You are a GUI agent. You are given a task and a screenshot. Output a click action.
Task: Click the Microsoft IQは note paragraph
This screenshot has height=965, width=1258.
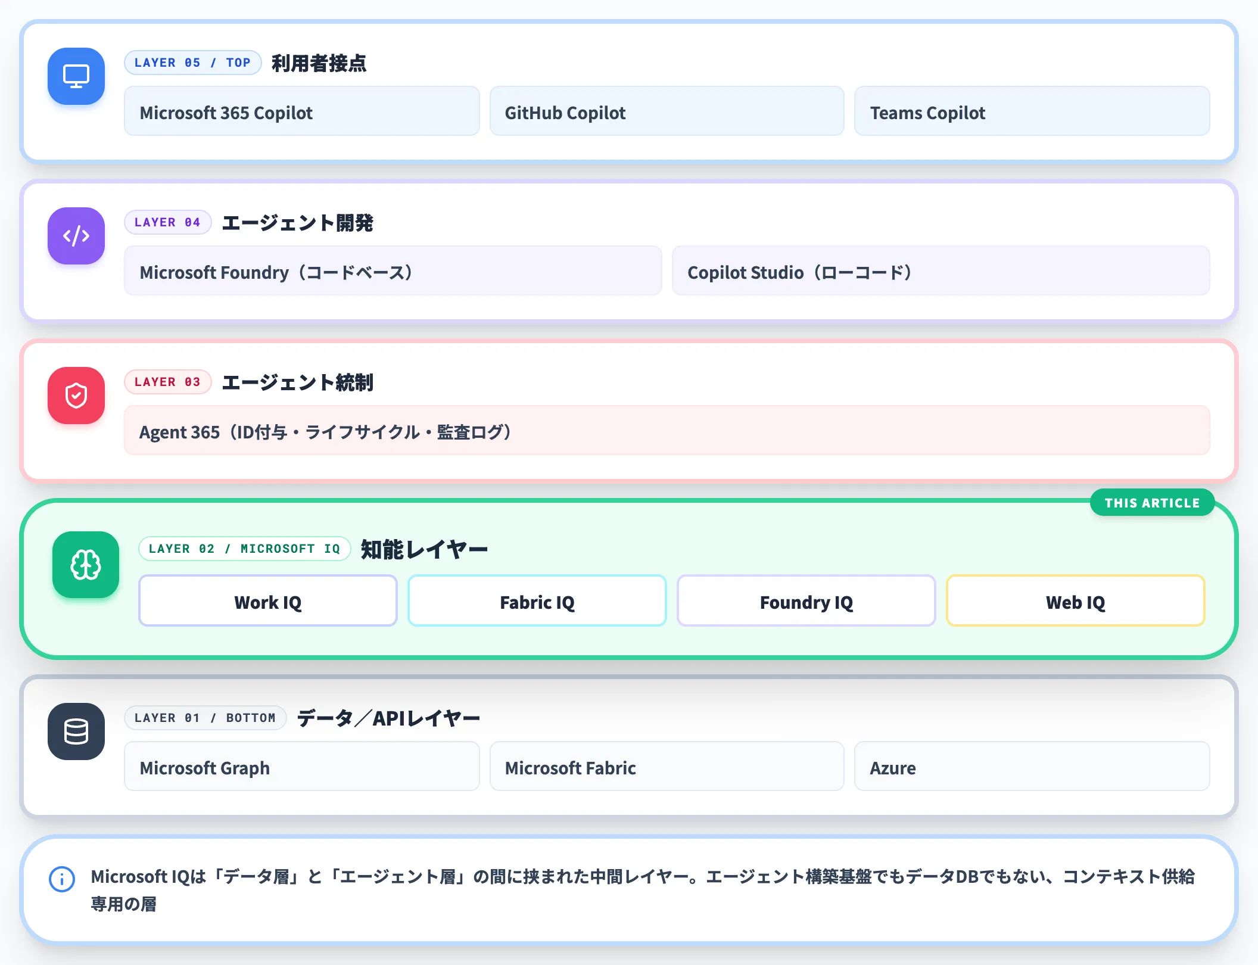(643, 890)
